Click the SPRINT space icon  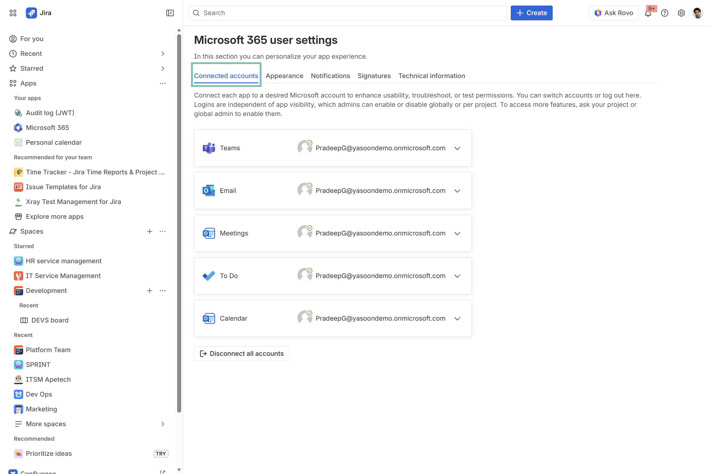pyautogui.click(x=18, y=365)
